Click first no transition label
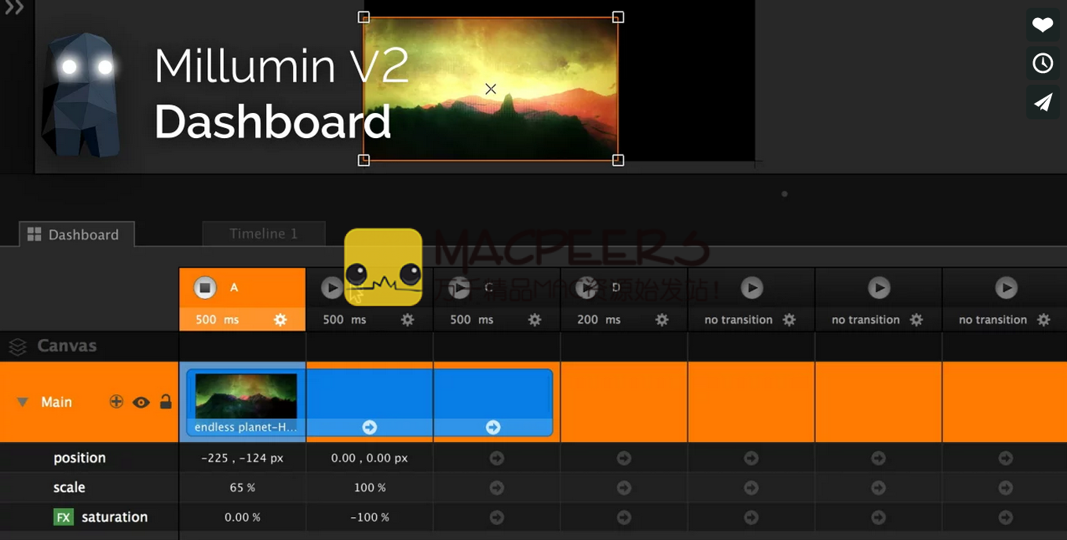Viewport: 1067px width, 540px height. 738,319
